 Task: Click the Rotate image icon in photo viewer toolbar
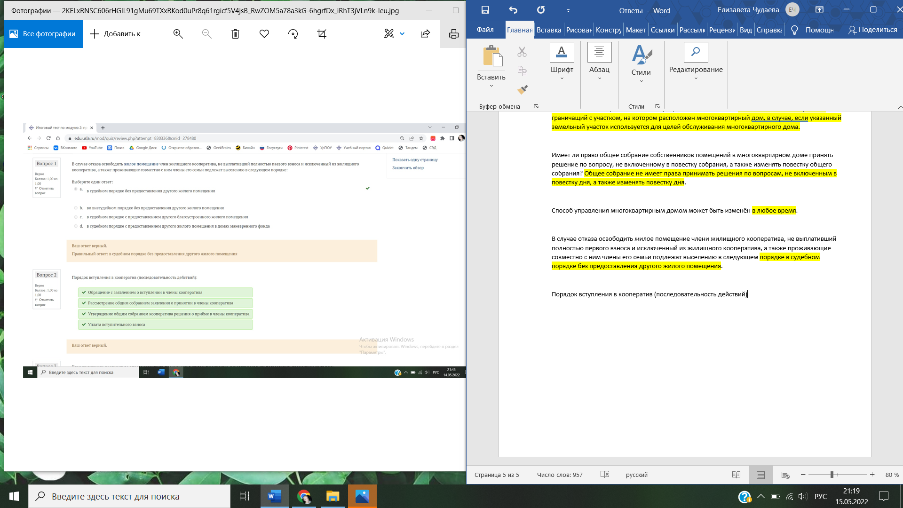(293, 34)
